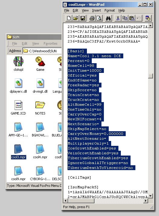Select cool3.mpr file in SUN folder

tap(18, 151)
